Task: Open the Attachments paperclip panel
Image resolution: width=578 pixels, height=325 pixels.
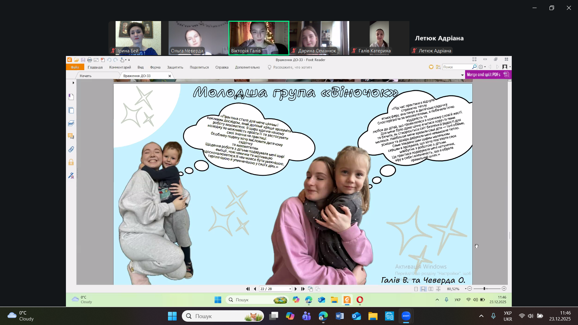Action: (x=71, y=149)
